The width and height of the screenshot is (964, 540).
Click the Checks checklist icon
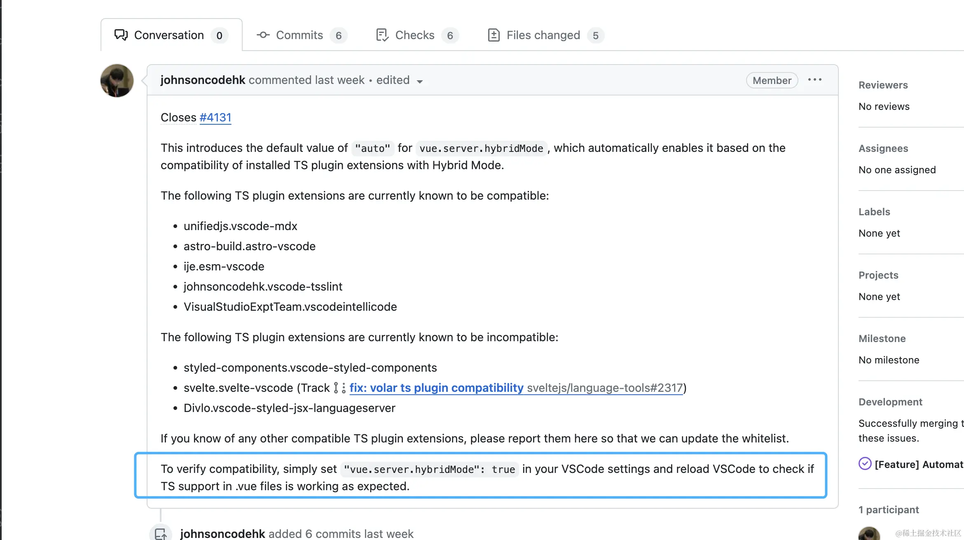point(382,35)
